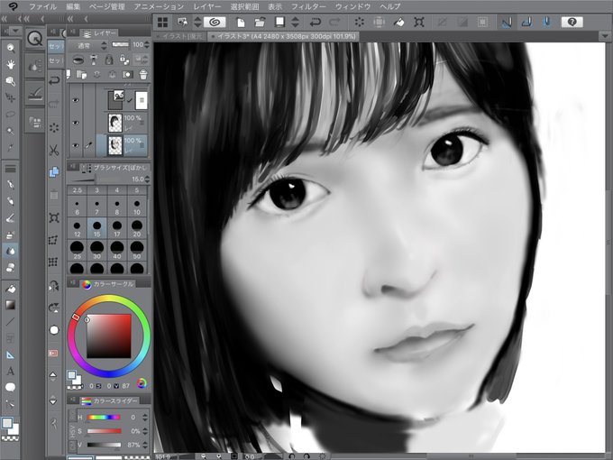Select the Straight line figure tool
This screenshot has height=460, width=613.
(11, 322)
